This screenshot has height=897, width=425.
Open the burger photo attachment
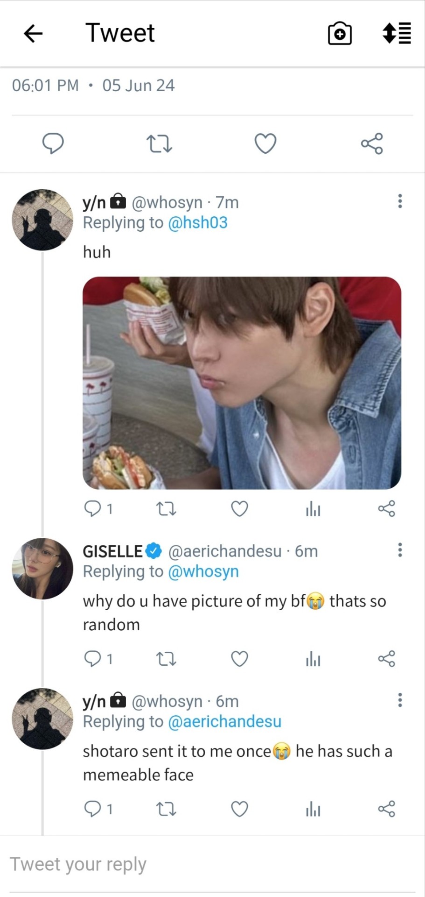pos(242,383)
